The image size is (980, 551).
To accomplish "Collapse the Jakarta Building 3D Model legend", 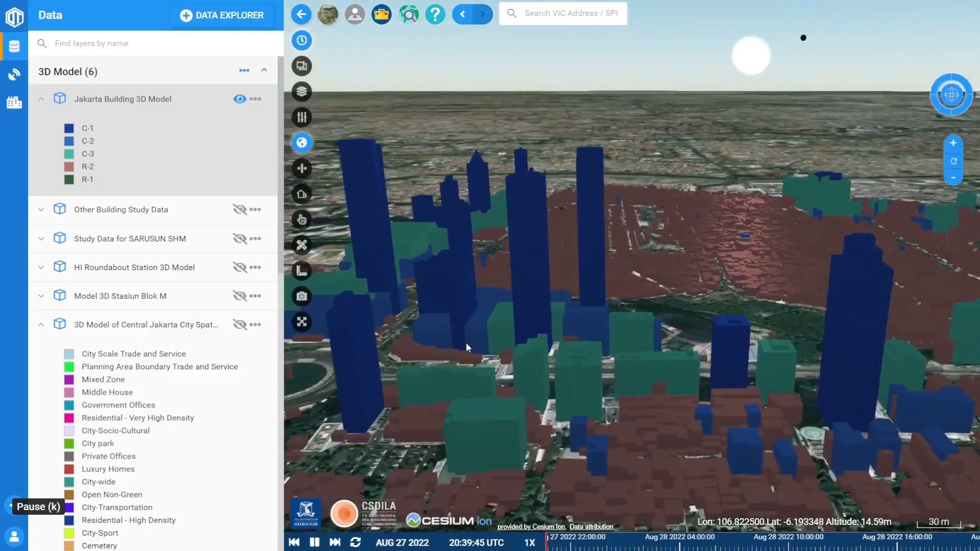I will point(41,99).
